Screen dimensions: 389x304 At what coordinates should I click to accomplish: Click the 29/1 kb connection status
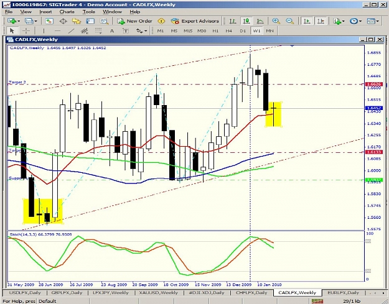point(350,301)
